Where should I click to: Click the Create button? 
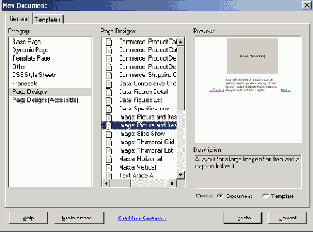tap(242, 218)
